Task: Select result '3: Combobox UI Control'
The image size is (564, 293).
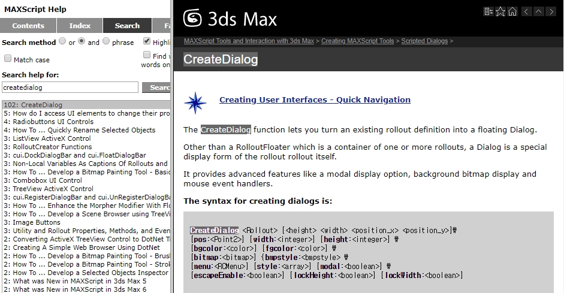Action: (86, 180)
